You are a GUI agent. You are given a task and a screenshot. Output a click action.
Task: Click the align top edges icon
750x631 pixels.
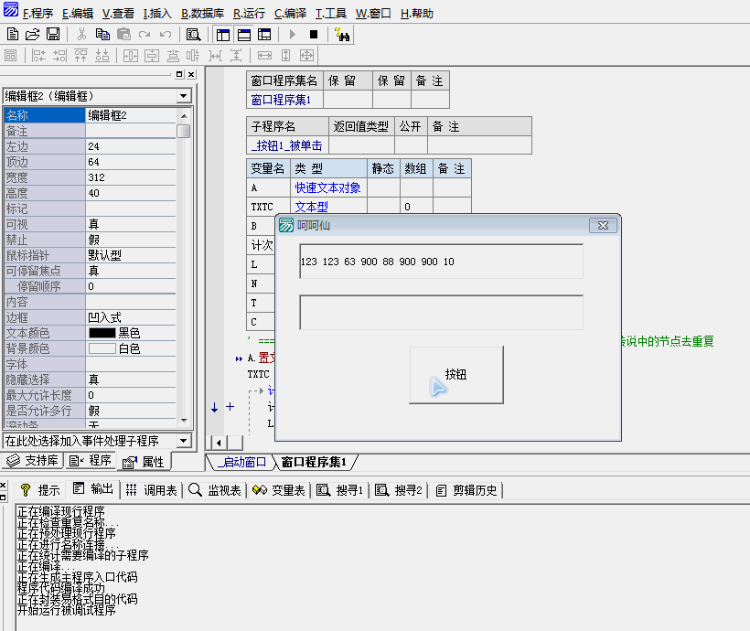point(80,56)
